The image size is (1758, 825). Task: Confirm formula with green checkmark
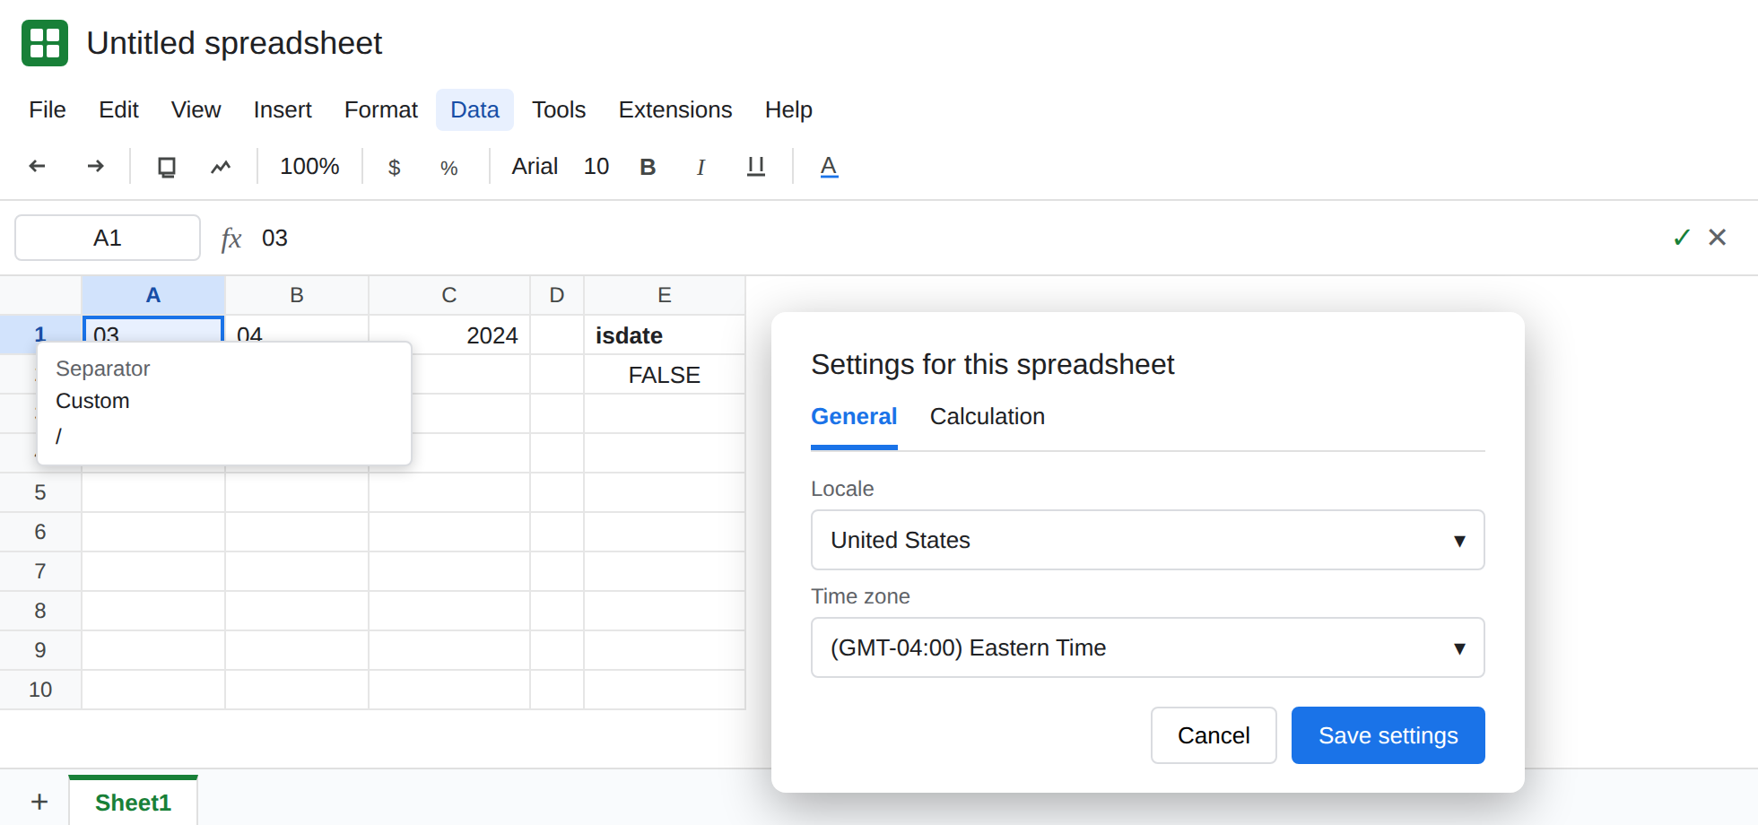(x=1682, y=238)
